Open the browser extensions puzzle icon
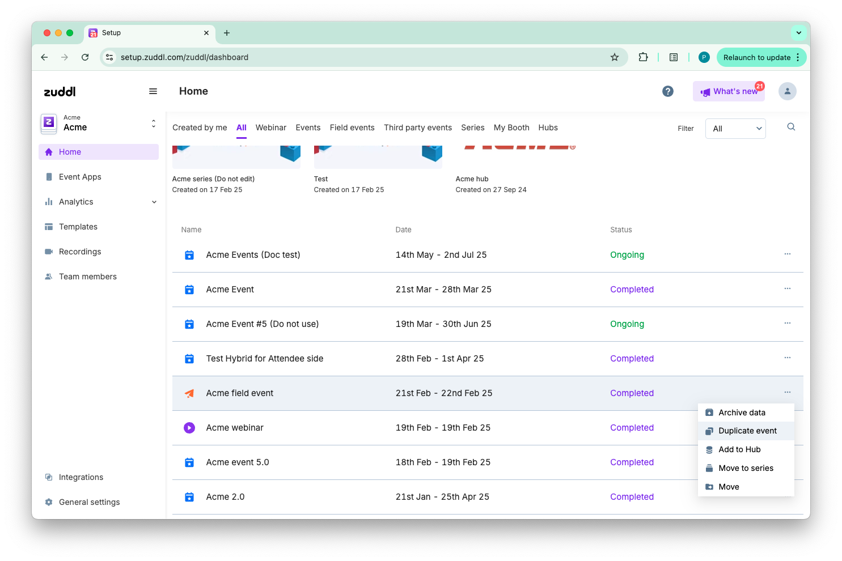842x561 pixels. pyautogui.click(x=643, y=57)
